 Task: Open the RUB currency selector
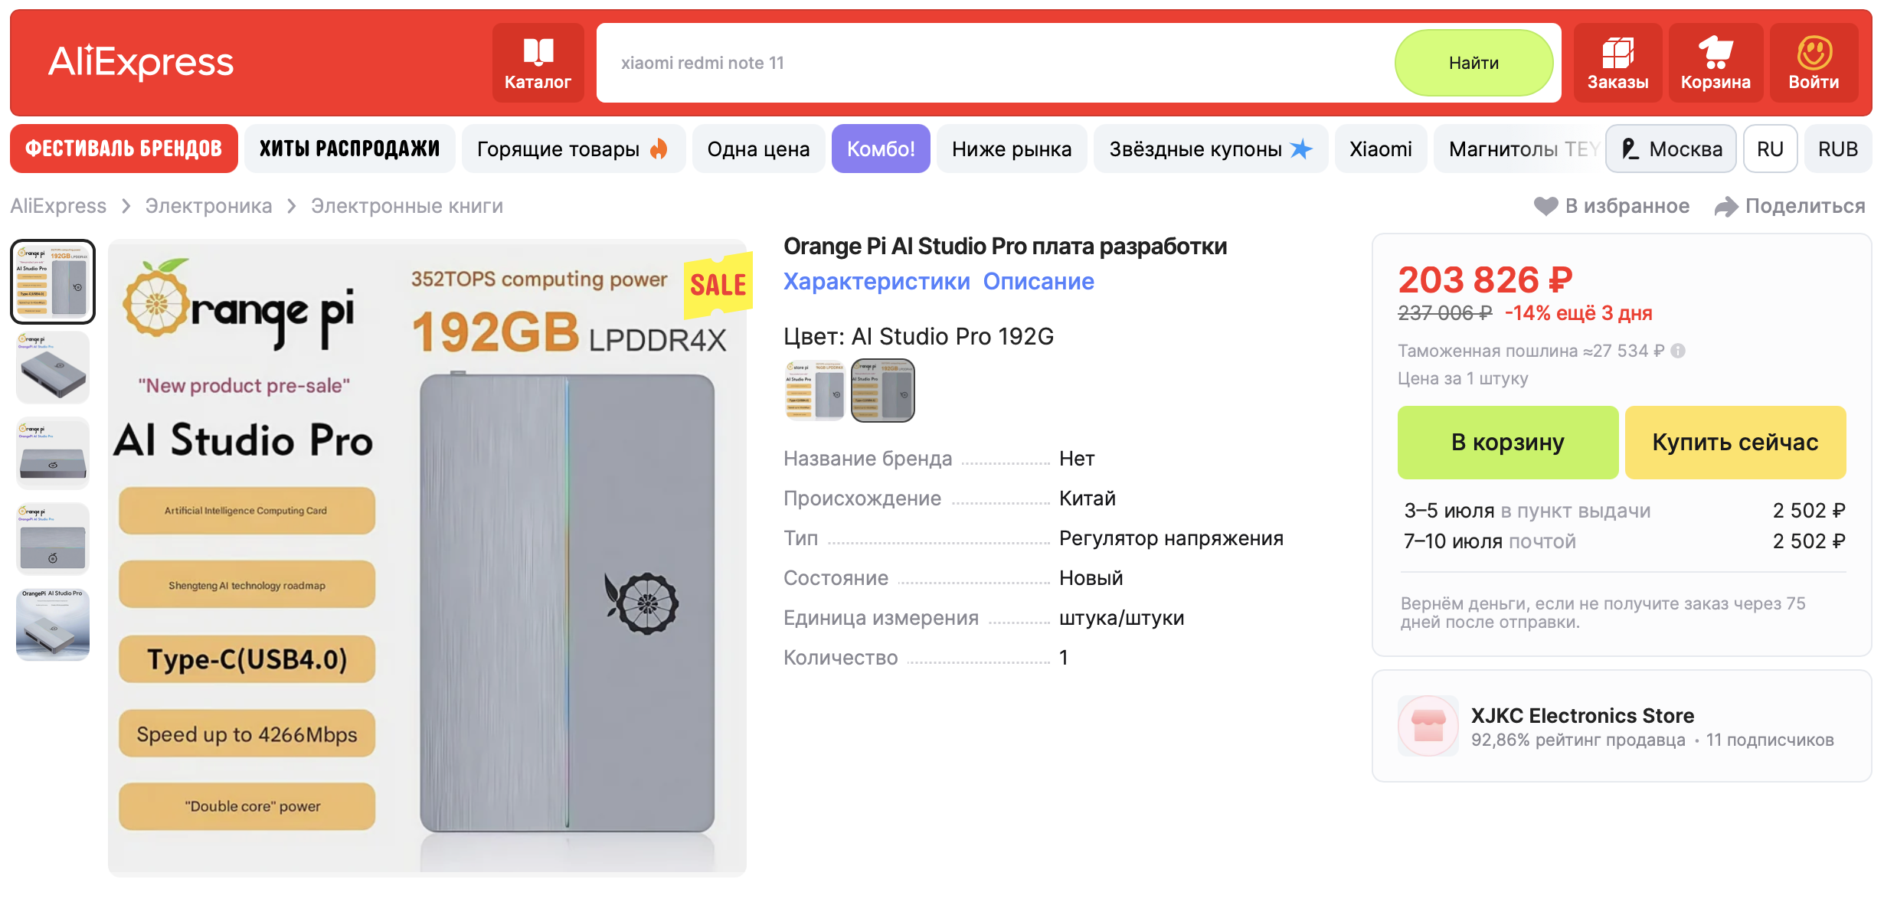pos(1838,149)
